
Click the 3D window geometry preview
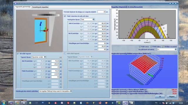click(x=39, y=31)
